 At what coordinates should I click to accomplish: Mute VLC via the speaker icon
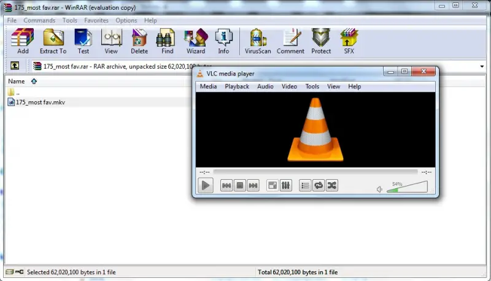[379, 190]
